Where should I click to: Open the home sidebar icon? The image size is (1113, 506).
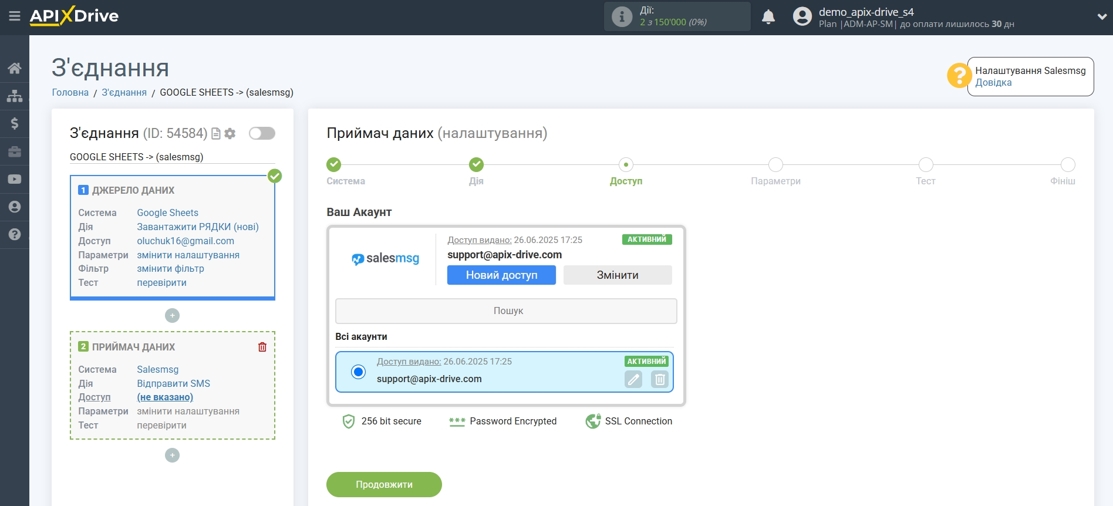15,68
